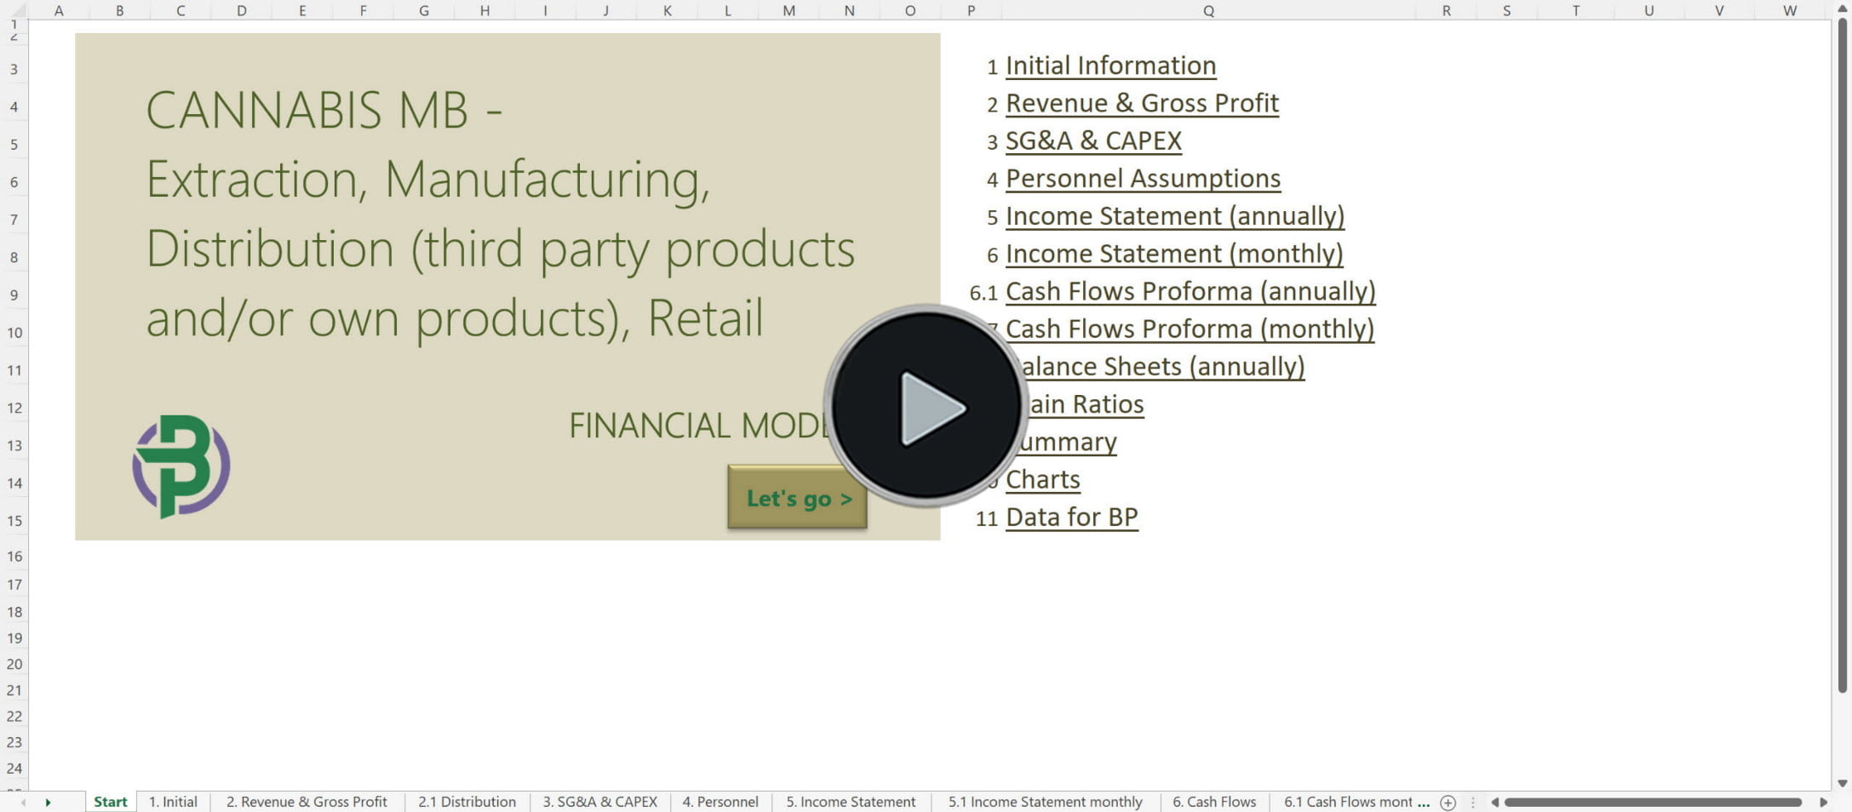
Task: Switch to 2. Revenue & Gross Profit tab
Action: [307, 802]
